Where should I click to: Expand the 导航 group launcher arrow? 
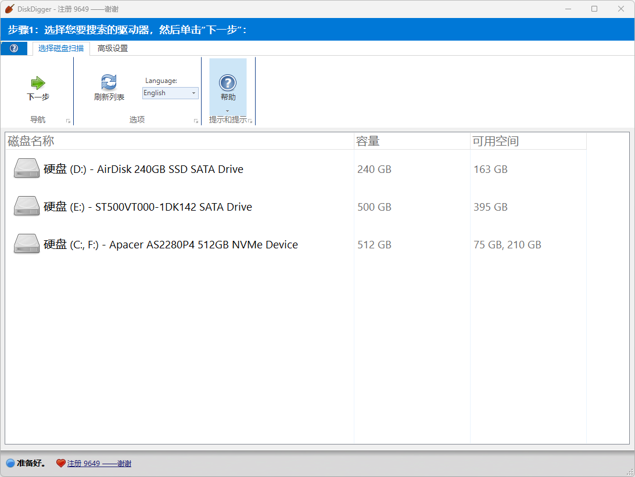(x=68, y=121)
